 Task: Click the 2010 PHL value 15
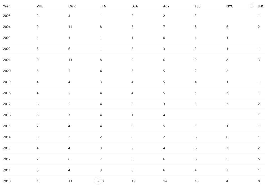point(38,181)
